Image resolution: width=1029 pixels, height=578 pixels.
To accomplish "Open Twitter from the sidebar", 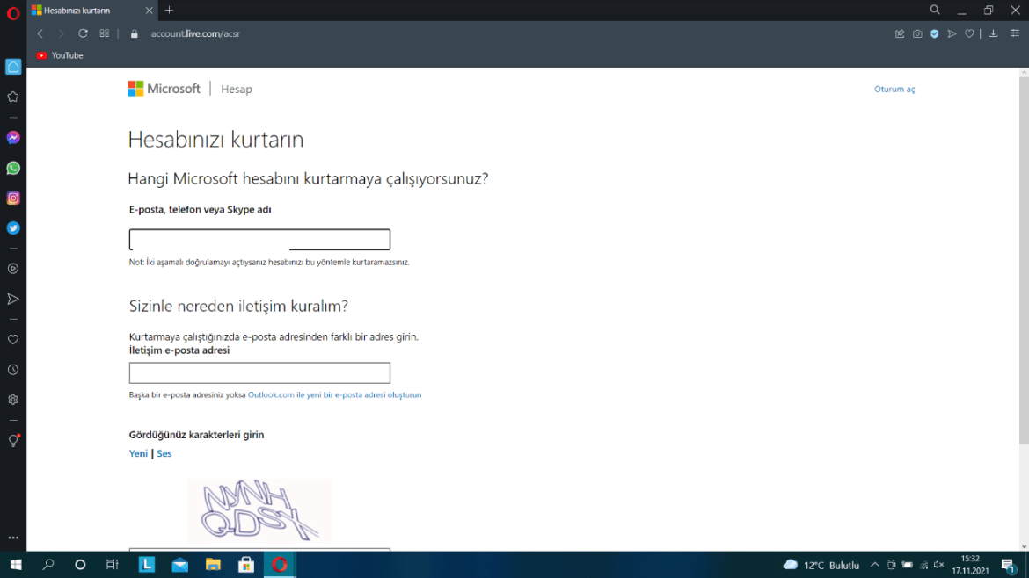I will click(12, 228).
